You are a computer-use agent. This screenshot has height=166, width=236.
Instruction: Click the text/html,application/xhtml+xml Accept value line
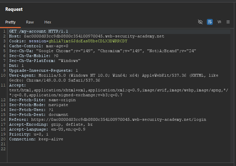[x=119, y=90]
